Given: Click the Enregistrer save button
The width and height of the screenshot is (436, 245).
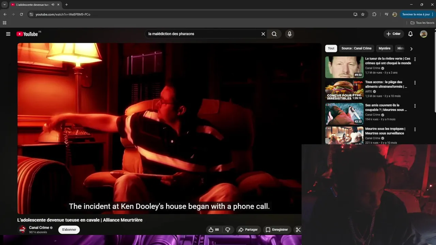Looking at the screenshot, I should click(277, 230).
